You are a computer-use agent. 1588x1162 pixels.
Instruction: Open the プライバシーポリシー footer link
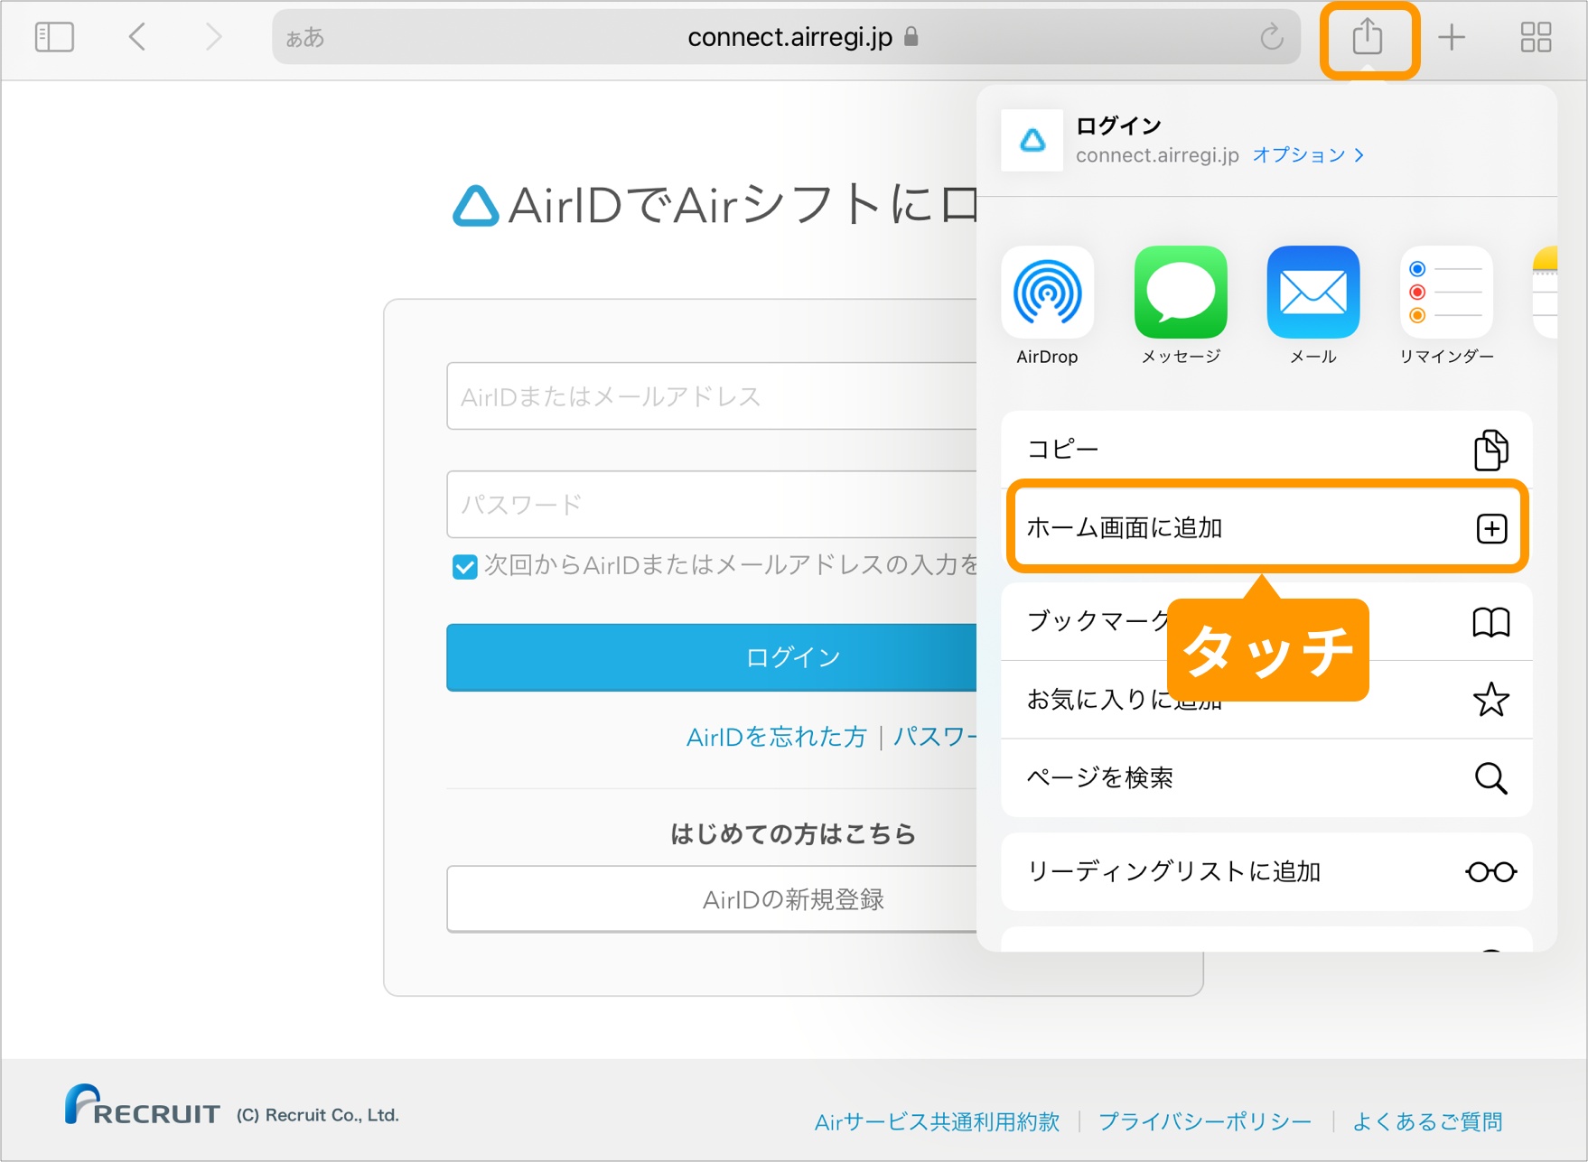click(x=1202, y=1121)
